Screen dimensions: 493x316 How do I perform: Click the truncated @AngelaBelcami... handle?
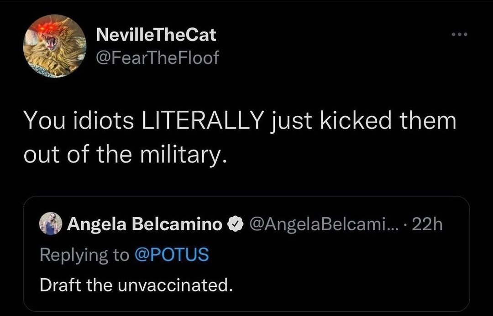coord(316,224)
